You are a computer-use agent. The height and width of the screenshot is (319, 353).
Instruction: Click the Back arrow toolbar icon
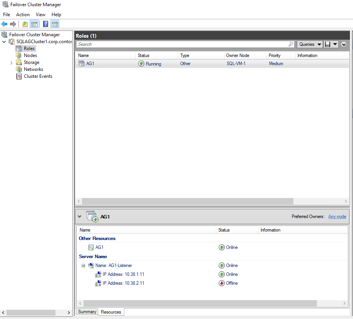[4, 24]
